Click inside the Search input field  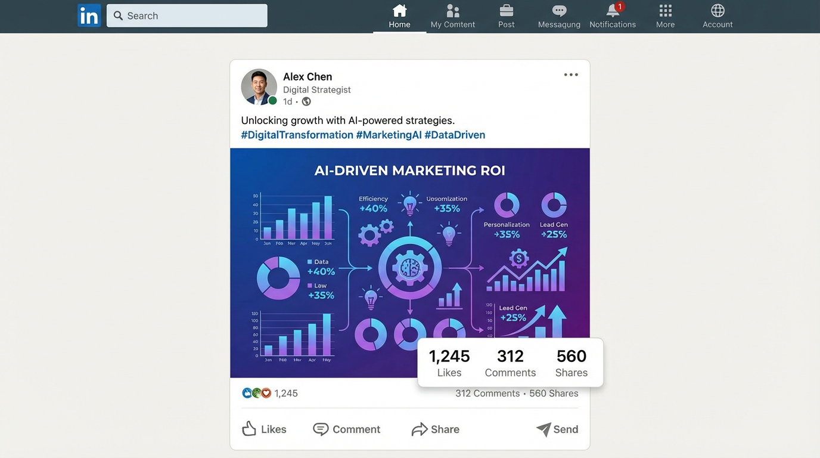click(x=187, y=16)
